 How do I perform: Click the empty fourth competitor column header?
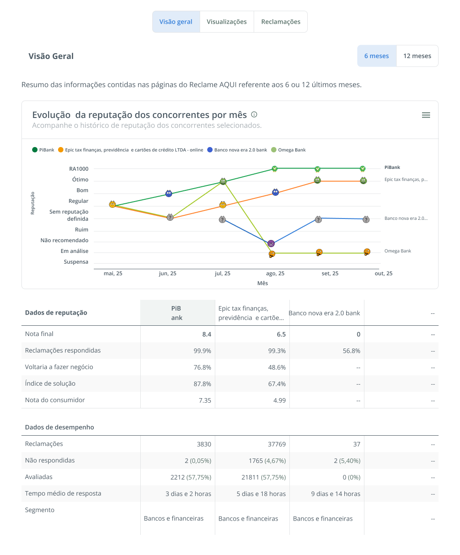point(401,313)
